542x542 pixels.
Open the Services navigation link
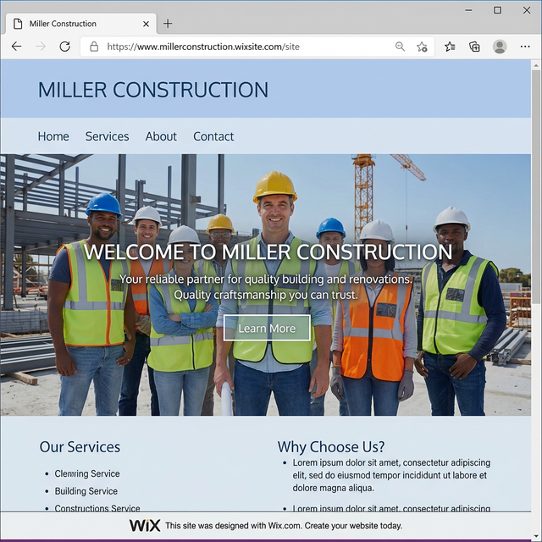click(108, 136)
